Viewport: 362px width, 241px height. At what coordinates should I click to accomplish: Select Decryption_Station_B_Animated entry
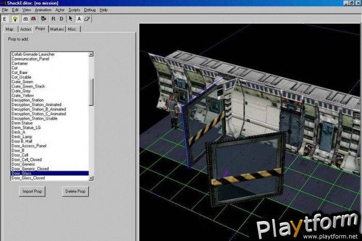tap(50, 109)
